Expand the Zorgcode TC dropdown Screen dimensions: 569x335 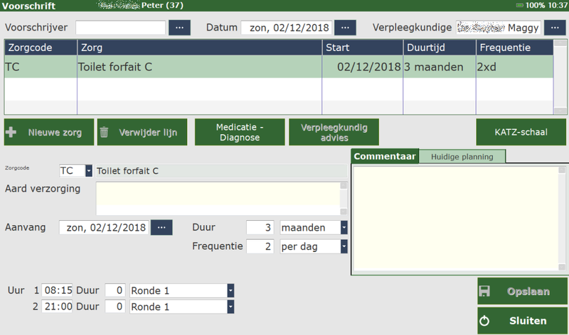(89, 171)
